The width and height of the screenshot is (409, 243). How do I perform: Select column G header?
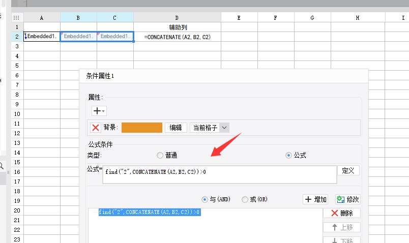[312, 18]
